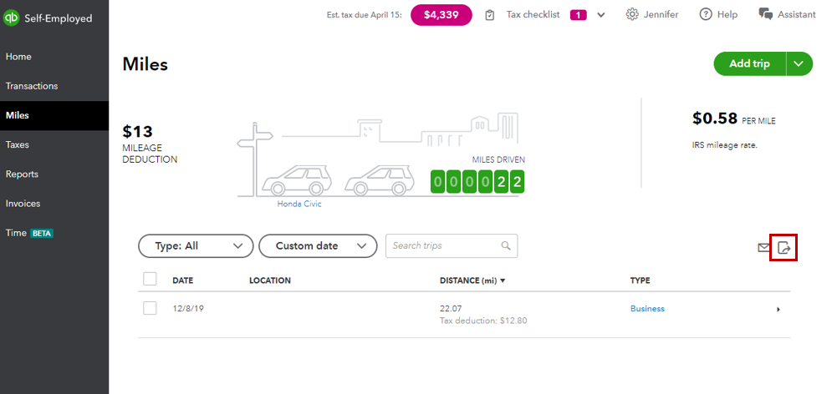Click the Est. tax due April 15 label
Image resolution: width=837 pixels, height=394 pixels.
364,15
